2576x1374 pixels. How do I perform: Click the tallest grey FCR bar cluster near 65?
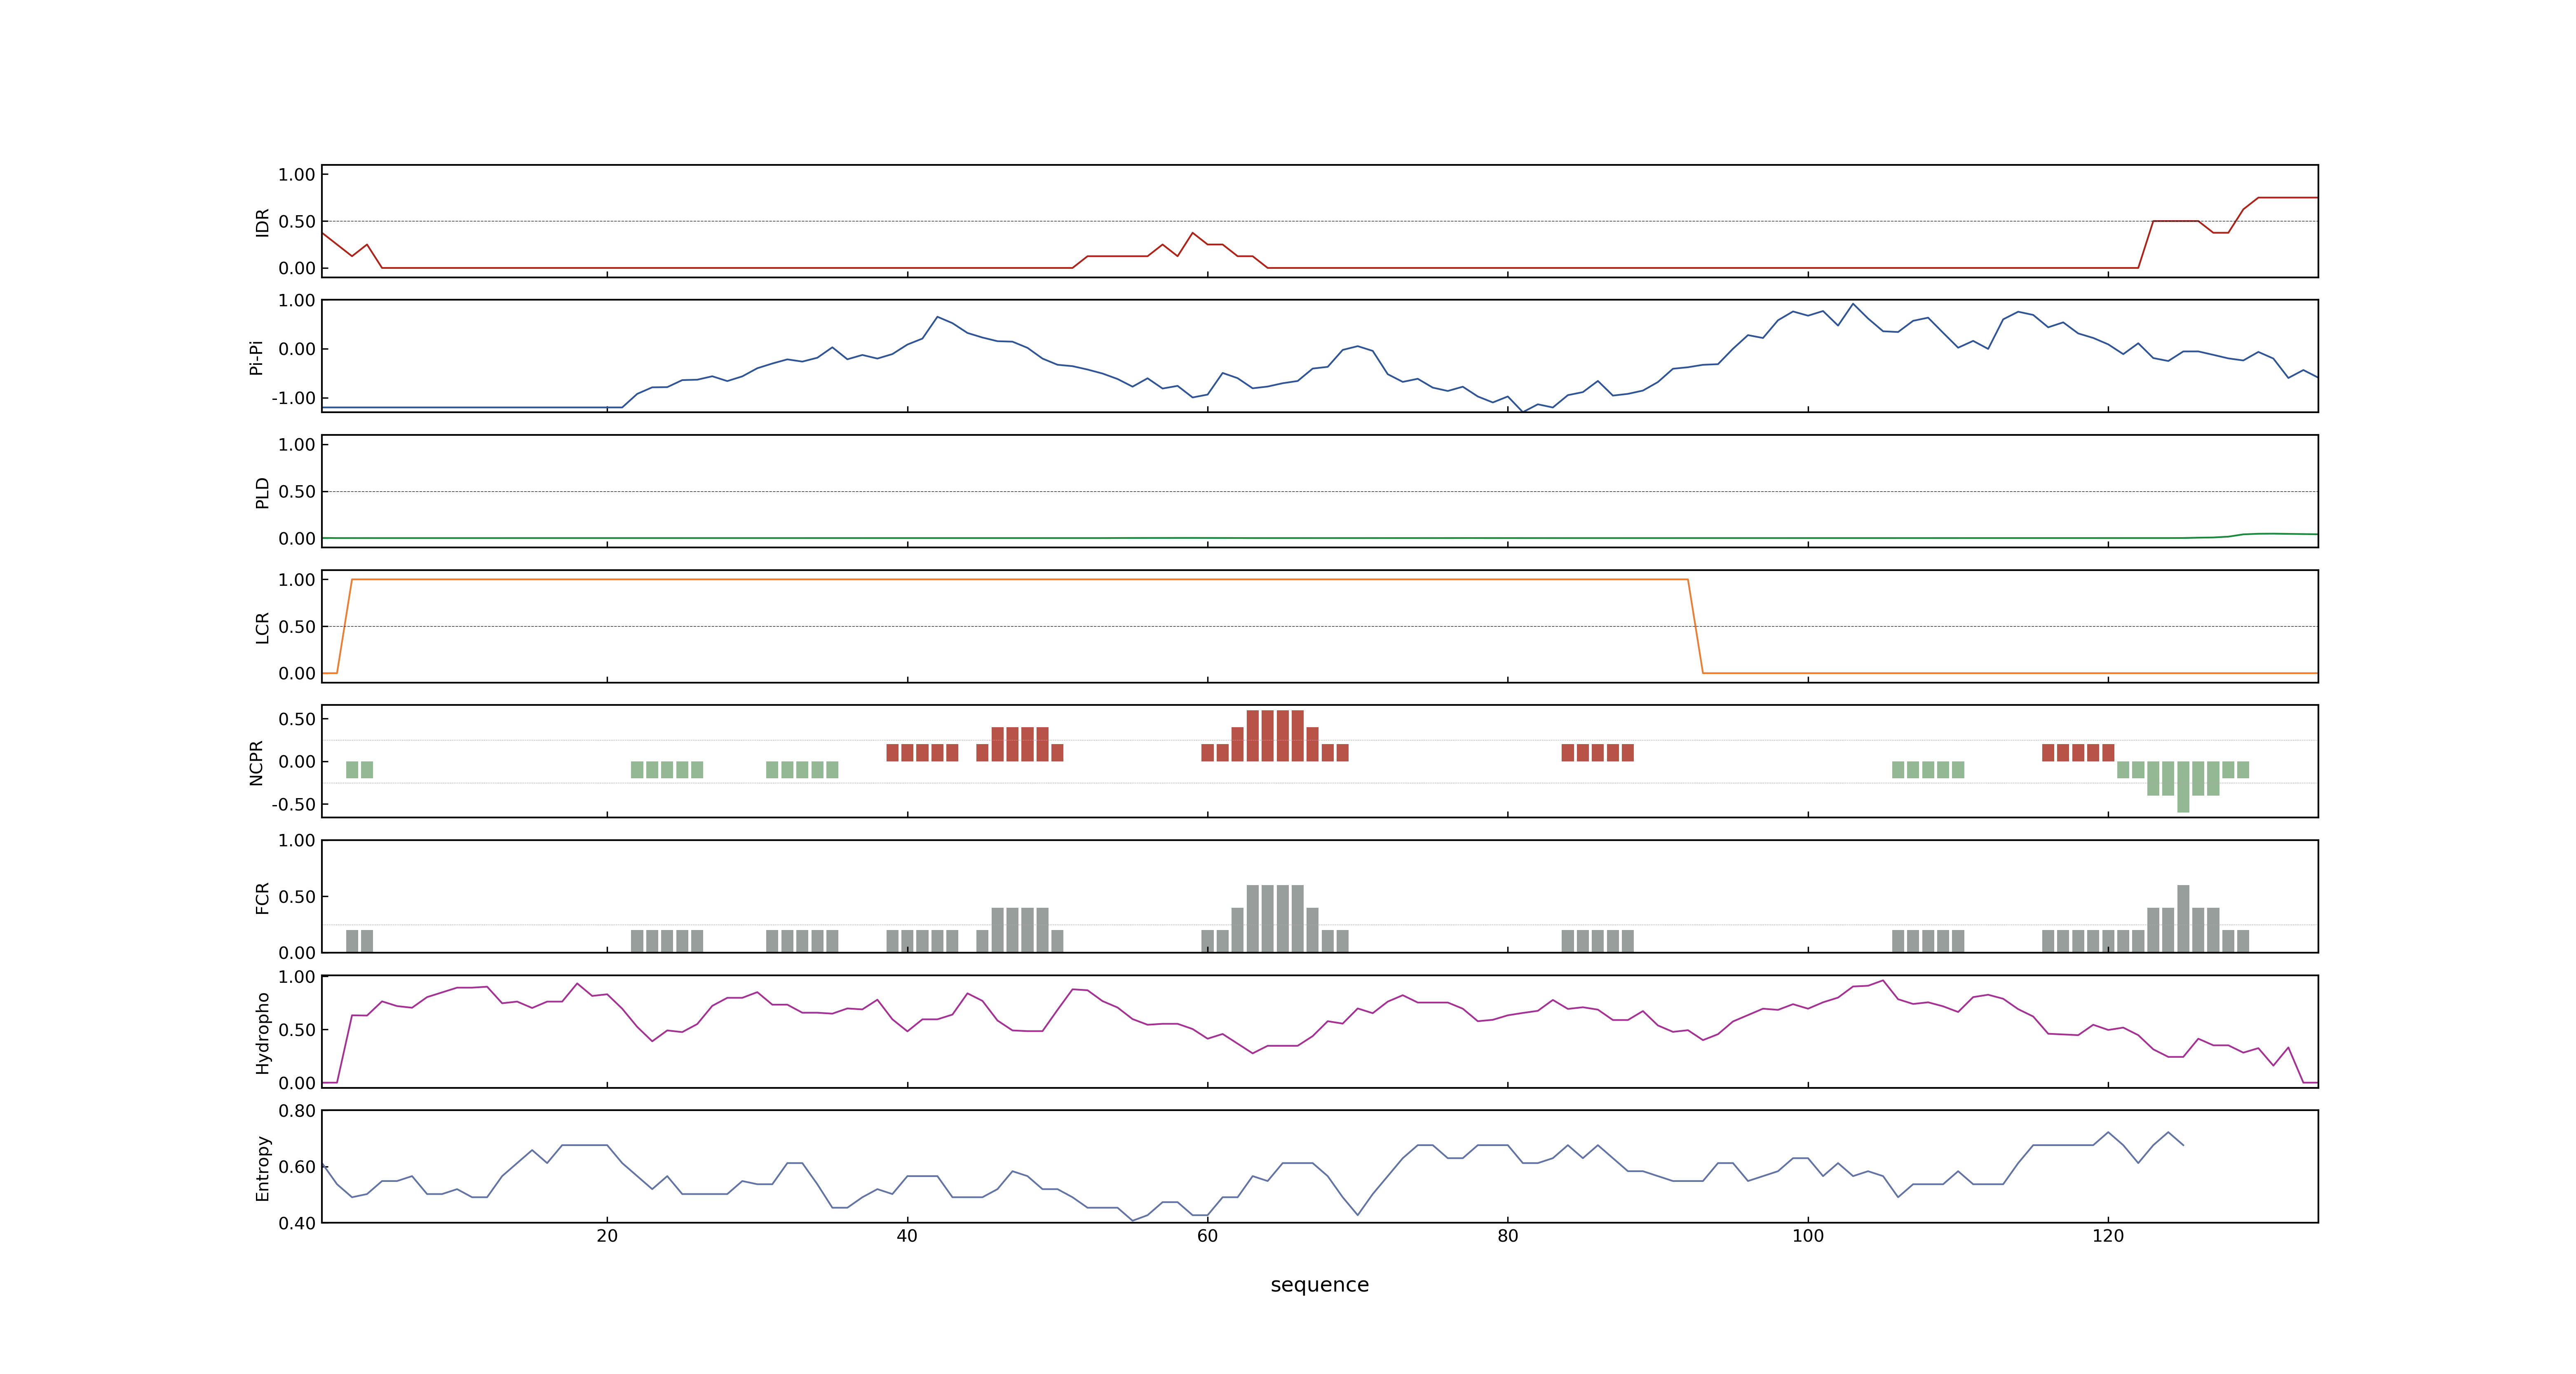click(x=1275, y=919)
